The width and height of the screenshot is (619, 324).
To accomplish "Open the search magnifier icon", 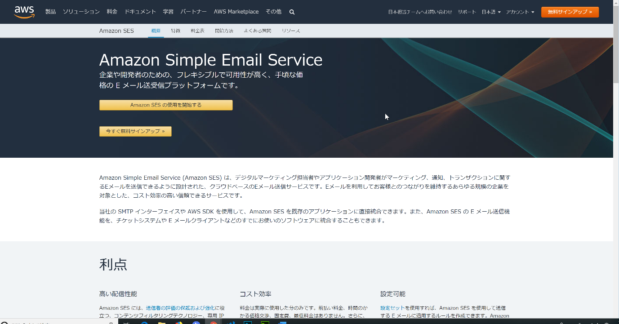I will pyautogui.click(x=292, y=12).
